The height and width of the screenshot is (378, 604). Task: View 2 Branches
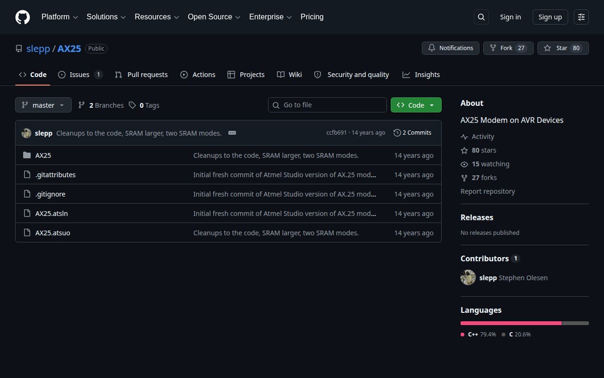[101, 105]
